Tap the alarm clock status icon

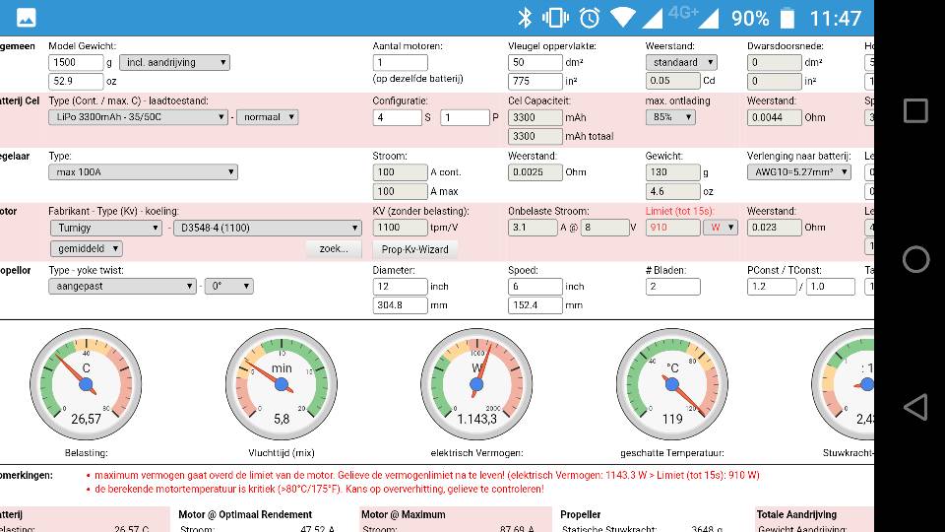(590, 18)
